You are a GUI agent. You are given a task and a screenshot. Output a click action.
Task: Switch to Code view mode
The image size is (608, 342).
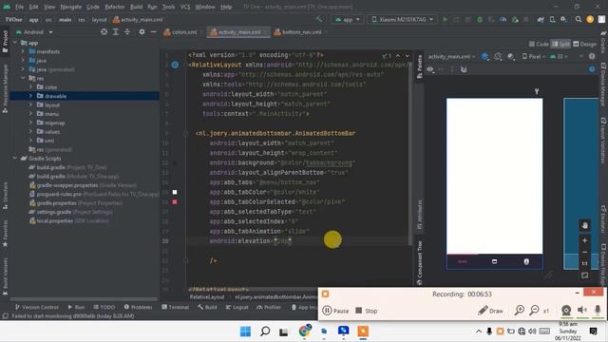[539, 45]
